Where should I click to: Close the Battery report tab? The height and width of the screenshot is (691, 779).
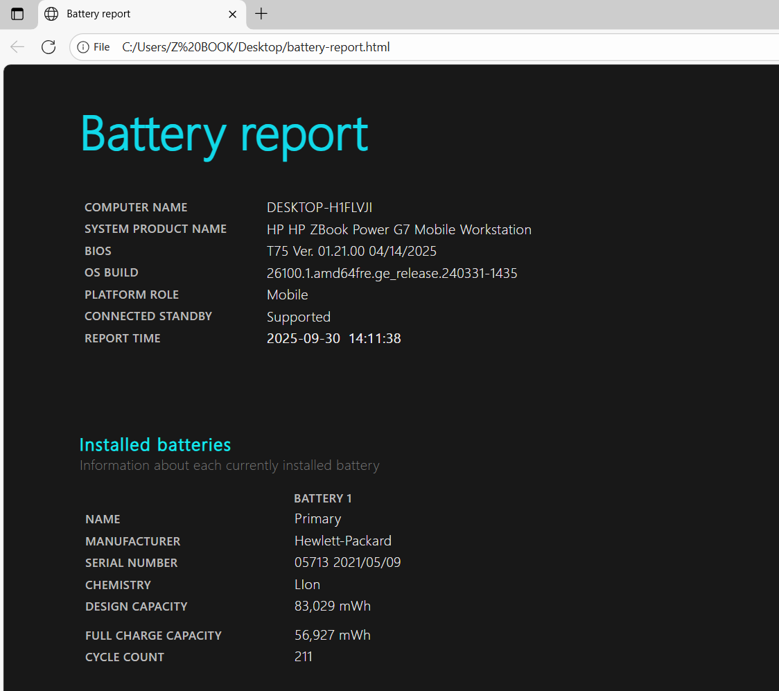(233, 14)
